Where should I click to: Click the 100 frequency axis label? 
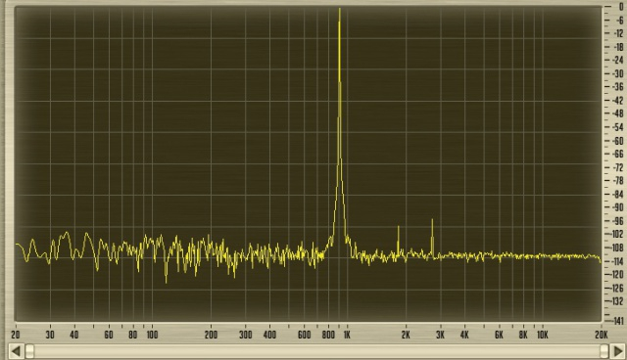152,335
